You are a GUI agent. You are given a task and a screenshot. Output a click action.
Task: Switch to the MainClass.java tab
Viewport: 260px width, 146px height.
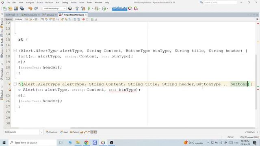coord(30,15)
